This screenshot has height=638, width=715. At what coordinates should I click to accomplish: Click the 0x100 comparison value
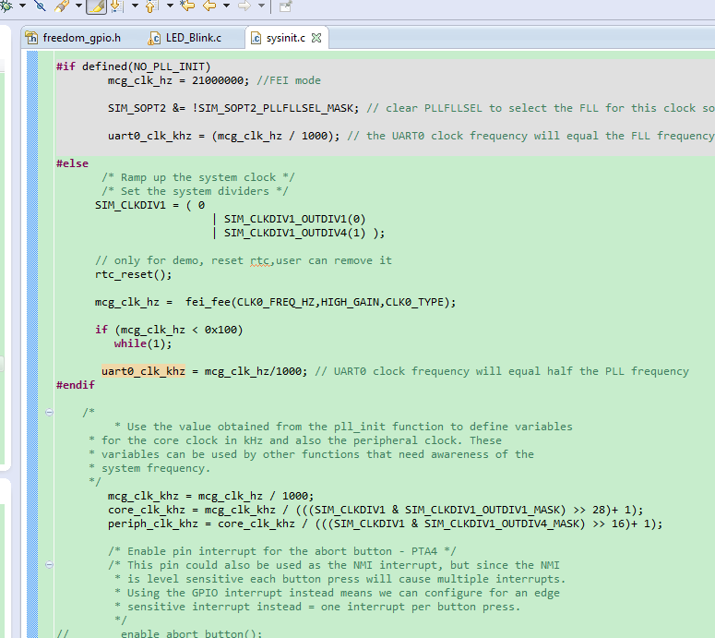click(220, 330)
